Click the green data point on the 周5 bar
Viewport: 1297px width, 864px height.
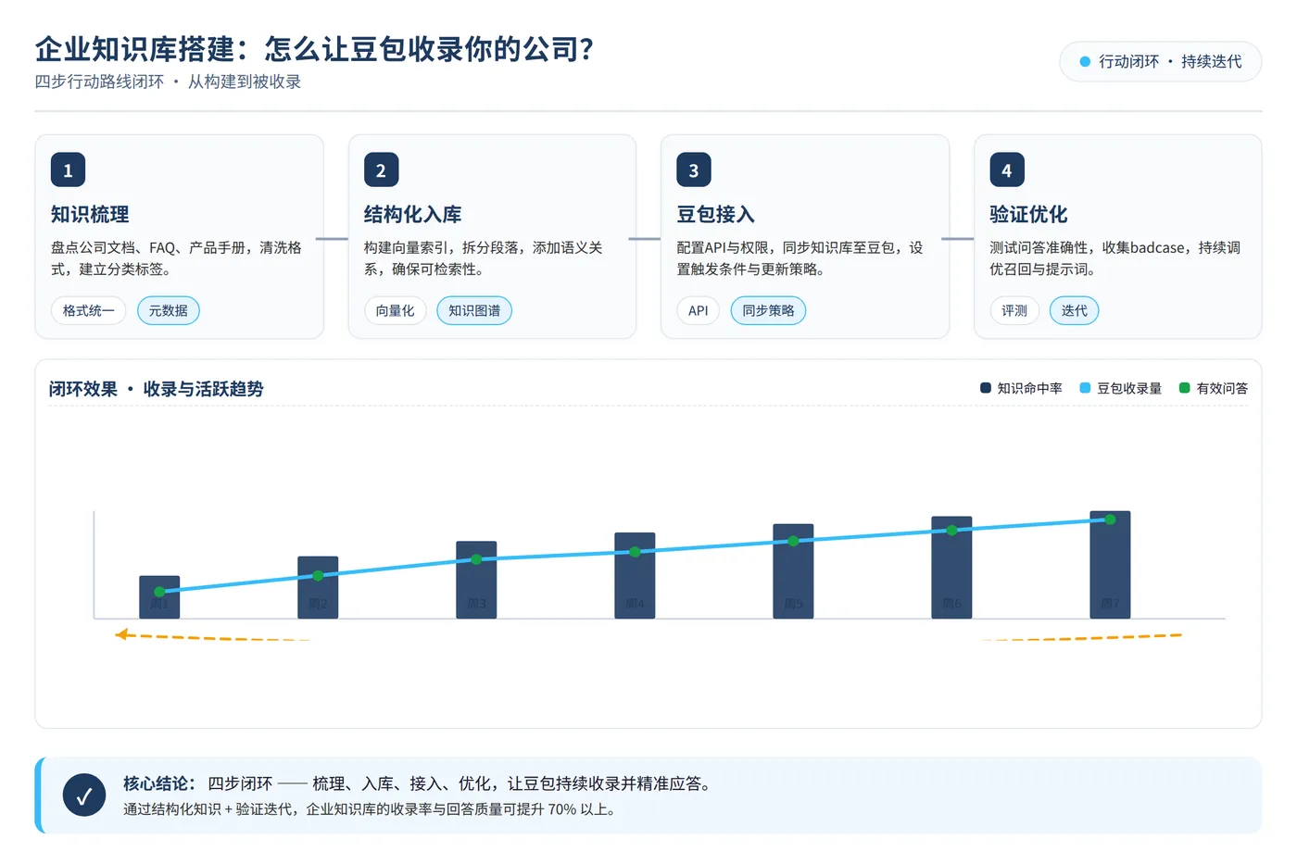[793, 541]
